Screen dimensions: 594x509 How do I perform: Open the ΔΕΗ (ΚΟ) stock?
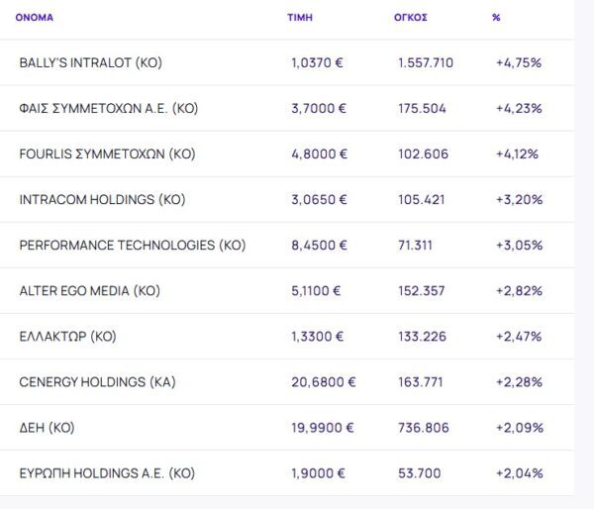pos(47,428)
